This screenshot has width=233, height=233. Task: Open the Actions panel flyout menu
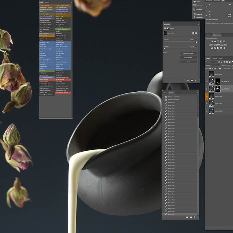pos(71,2)
